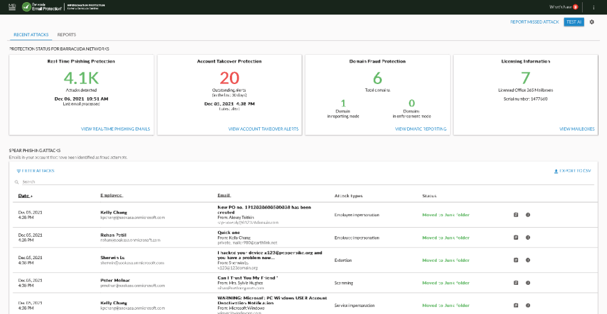Click Report Missed Attack link
607x314 pixels.
pos(534,22)
